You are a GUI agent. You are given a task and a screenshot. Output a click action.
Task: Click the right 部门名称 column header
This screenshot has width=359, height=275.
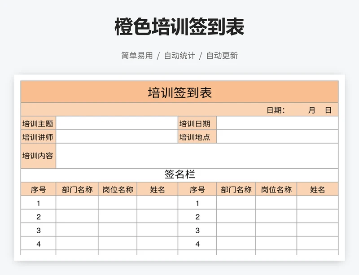[x=236, y=189]
